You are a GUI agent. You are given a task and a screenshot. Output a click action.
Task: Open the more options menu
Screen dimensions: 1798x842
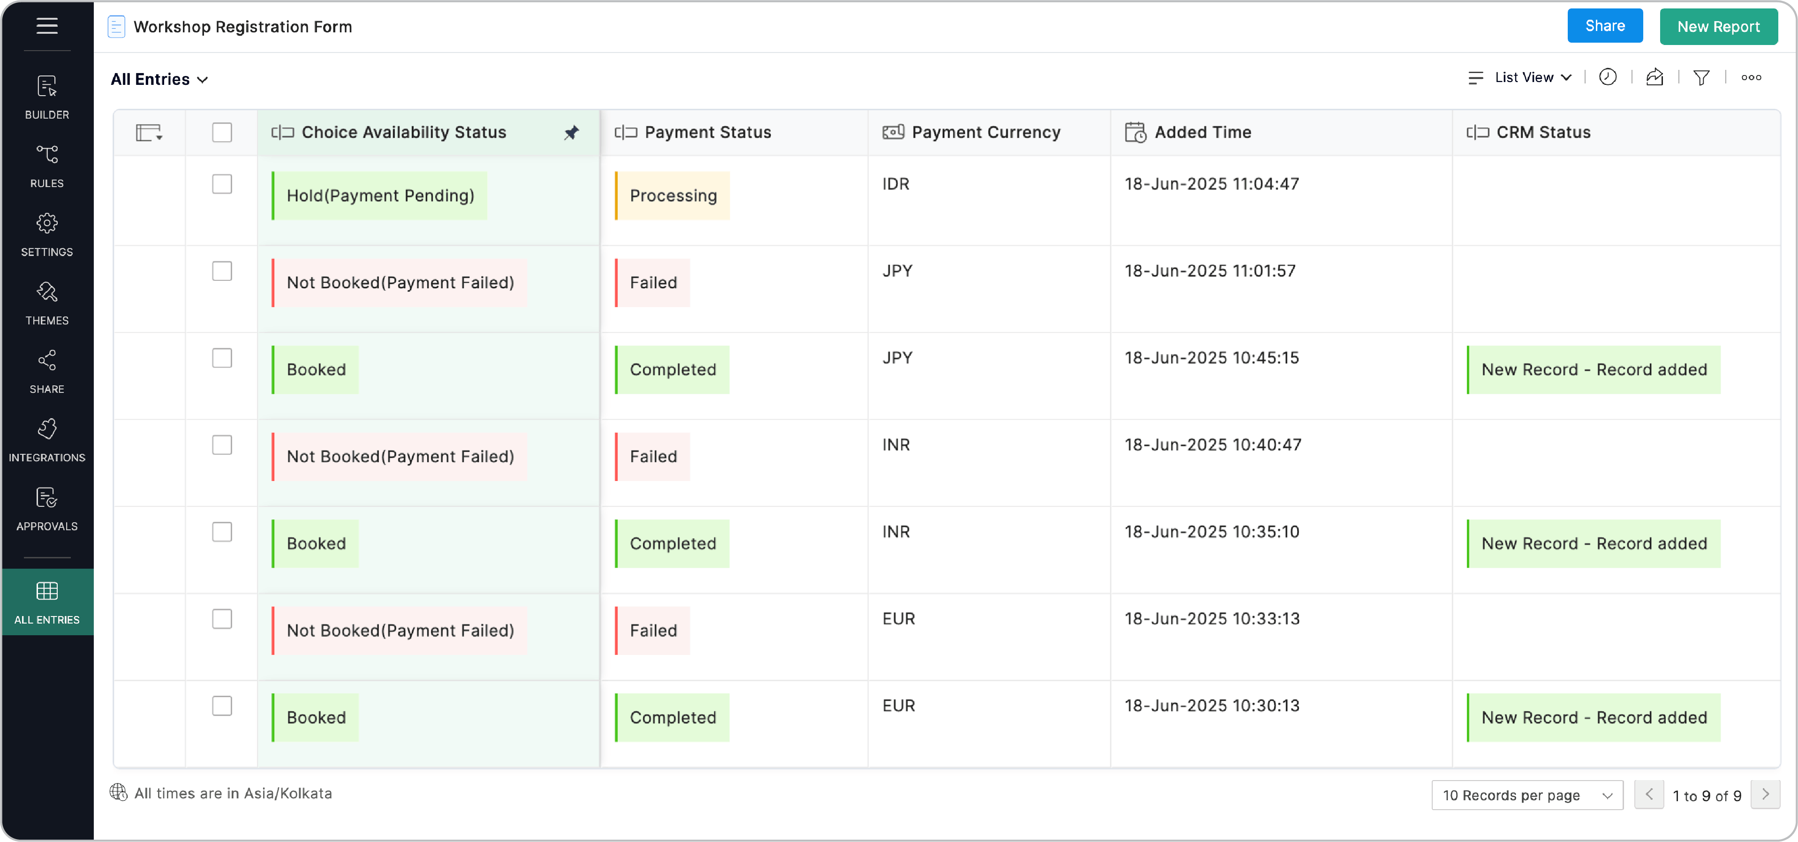(x=1751, y=77)
